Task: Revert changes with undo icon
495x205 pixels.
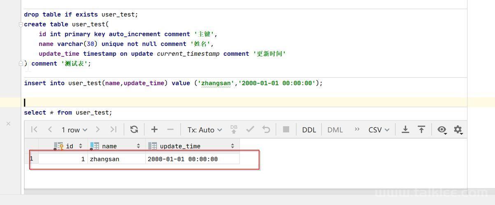Action: click(266, 130)
